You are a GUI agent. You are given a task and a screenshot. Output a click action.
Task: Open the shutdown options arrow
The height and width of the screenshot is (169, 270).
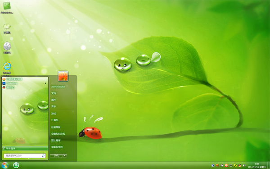[x=65, y=155]
